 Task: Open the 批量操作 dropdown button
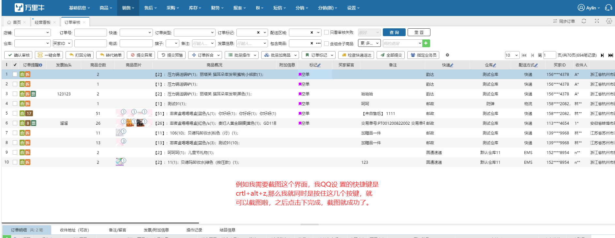point(242,55)
